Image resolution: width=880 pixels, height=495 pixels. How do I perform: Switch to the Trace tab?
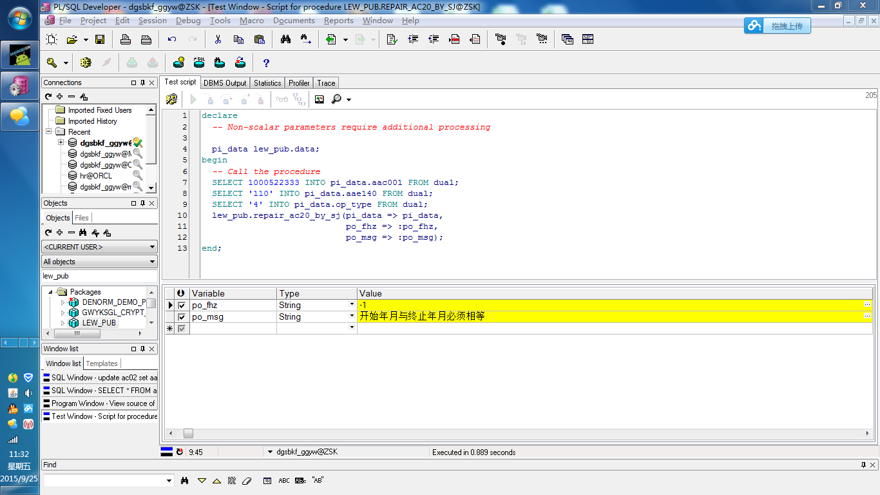coord(326,83)
